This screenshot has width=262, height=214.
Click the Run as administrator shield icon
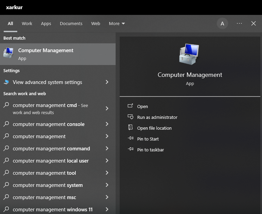pyautogui.click(x=130, y=116)
